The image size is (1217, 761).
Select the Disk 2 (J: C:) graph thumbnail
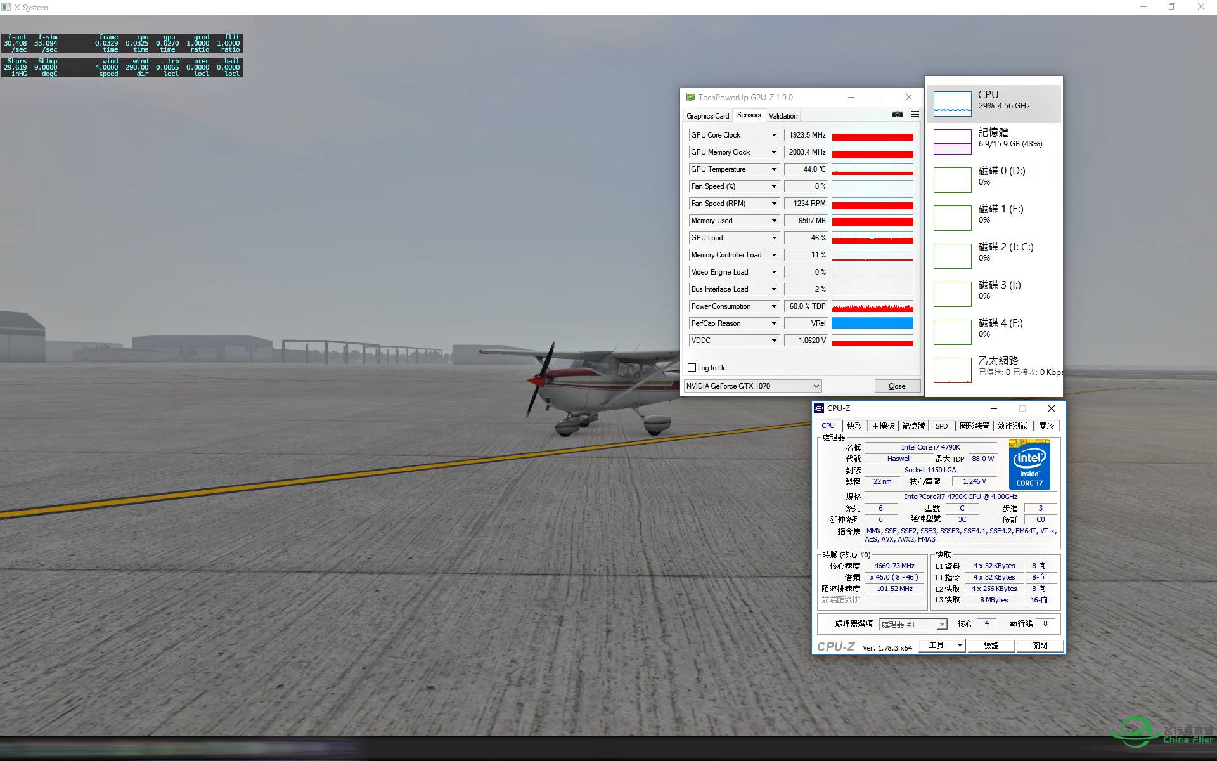coord(952,256)
